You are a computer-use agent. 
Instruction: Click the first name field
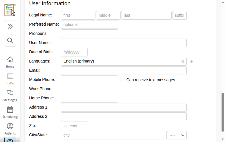[x=78, y=15]
